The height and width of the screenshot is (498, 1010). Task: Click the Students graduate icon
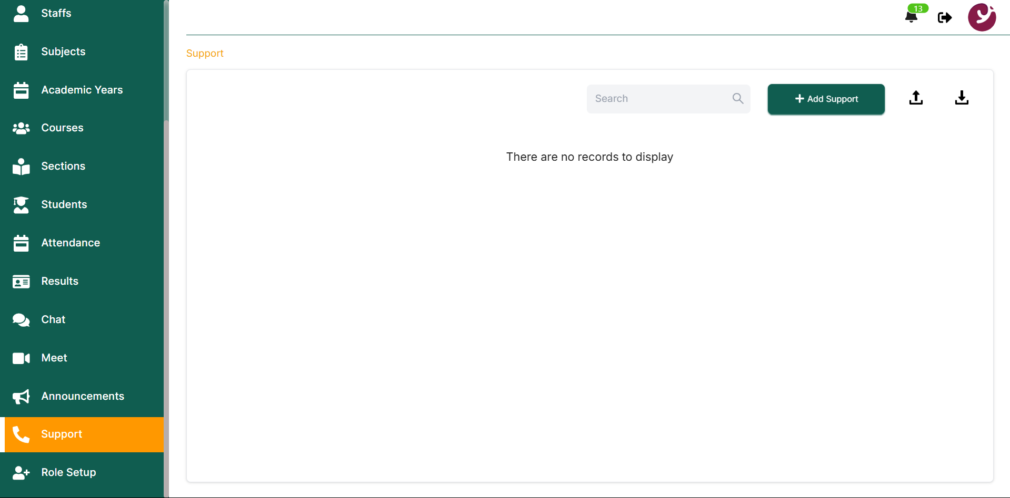(x=21, y=204)
